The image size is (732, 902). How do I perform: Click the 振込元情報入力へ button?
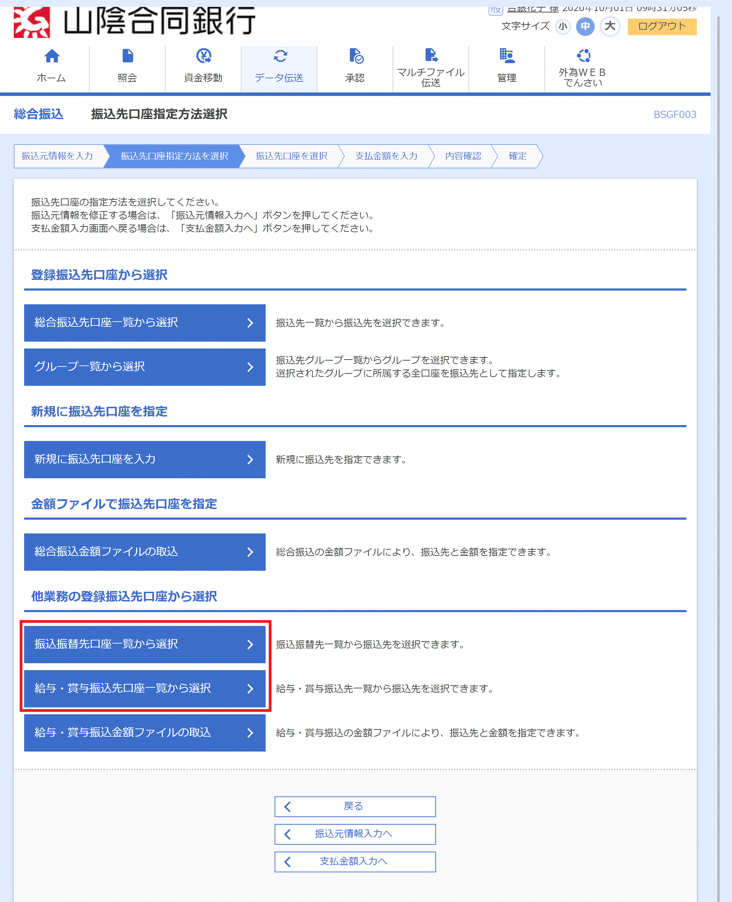point(355,834)
